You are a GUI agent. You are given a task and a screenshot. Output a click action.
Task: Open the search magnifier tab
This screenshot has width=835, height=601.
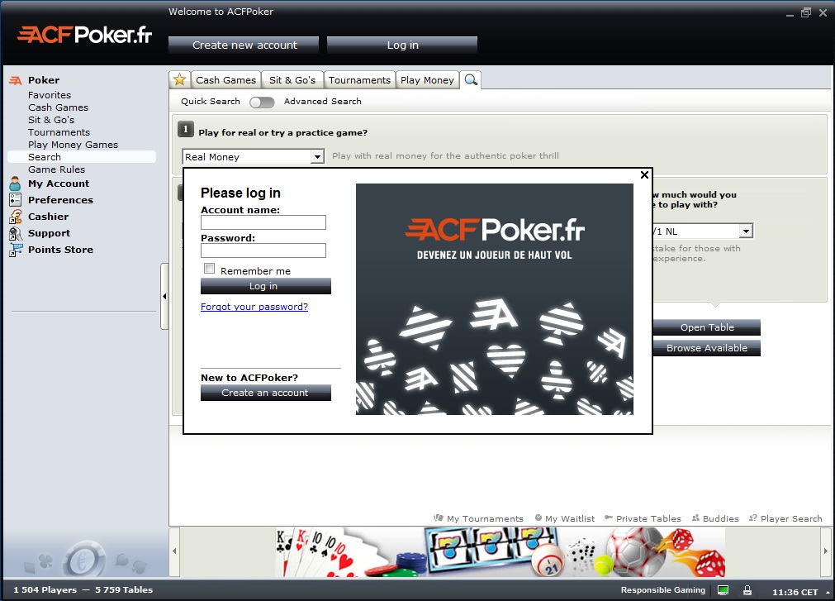click(x=471, y=80)
